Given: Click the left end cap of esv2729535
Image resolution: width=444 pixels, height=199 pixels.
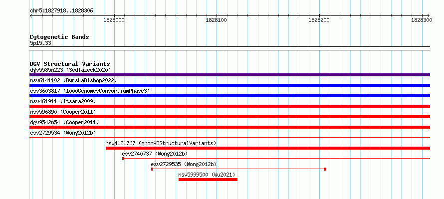Looking at the screenshot, I should point(152,169).
